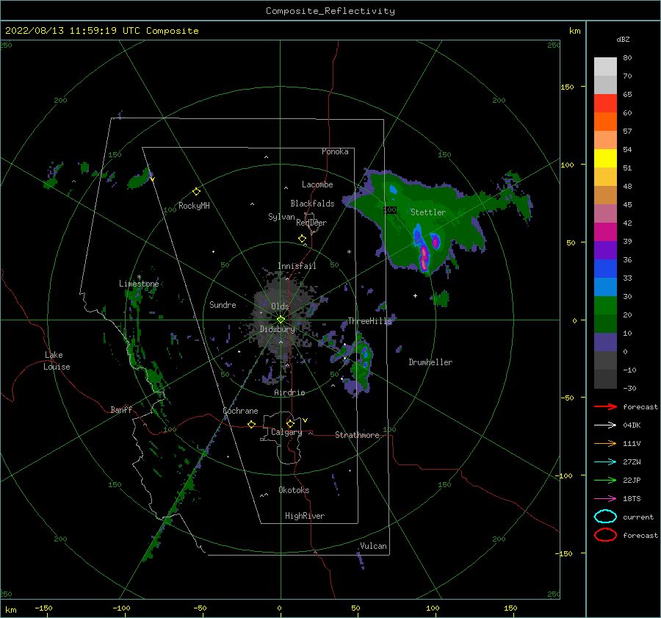Click the orange 111V arrow legend icon
Viewport: 661px width, 618px height.
[605, 443]
